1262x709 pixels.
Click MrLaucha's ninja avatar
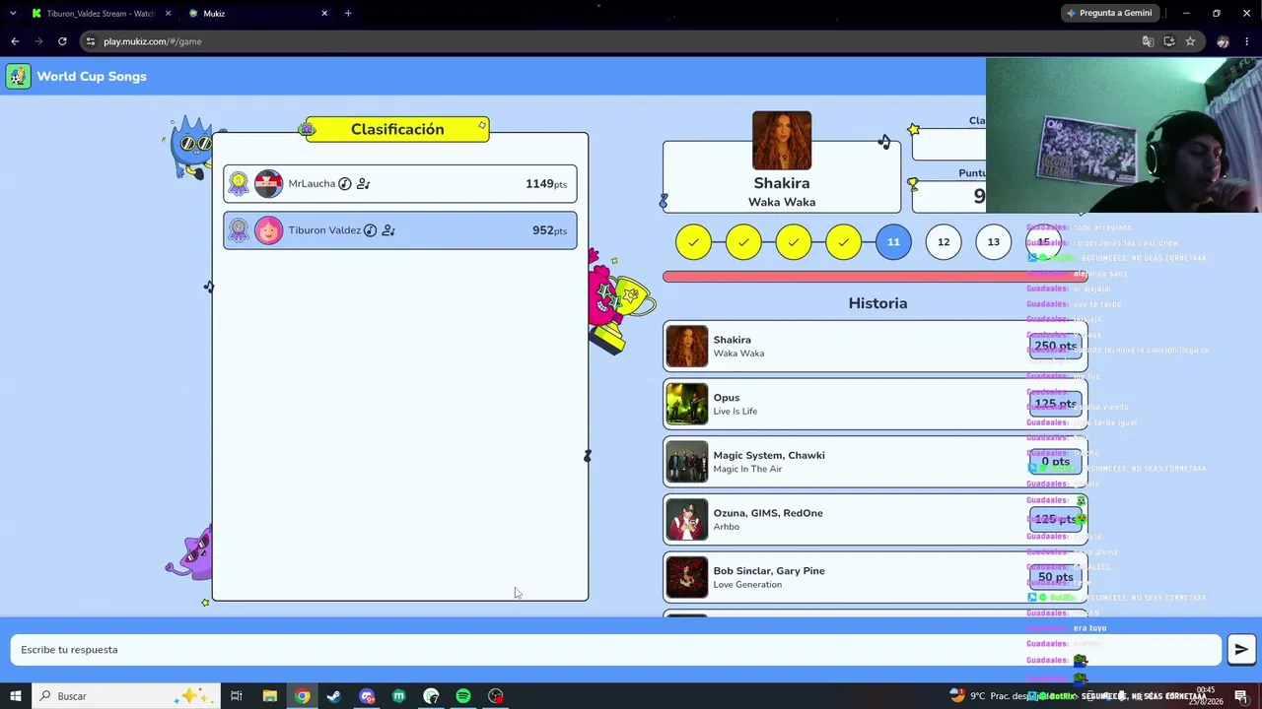268,184
